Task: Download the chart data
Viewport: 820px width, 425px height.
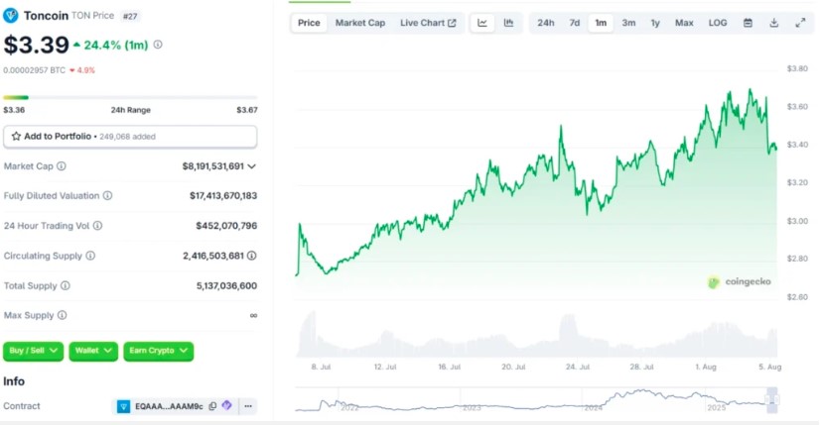Action: pyautogui.click(x=774, y=23)
